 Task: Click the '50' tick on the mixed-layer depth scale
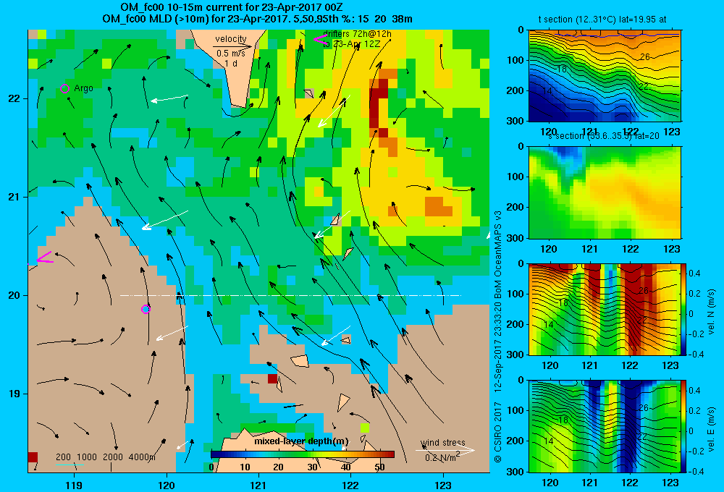[x=379, y=467]
